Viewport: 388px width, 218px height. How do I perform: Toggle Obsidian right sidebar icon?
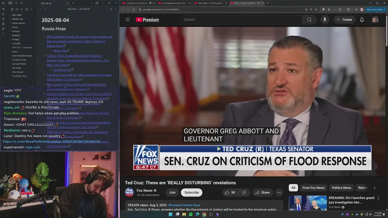97,3
